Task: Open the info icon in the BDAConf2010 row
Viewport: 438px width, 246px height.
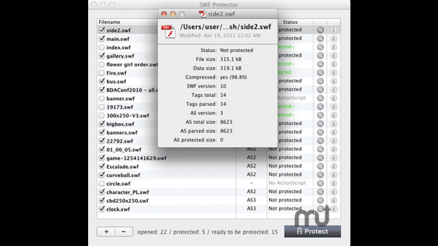Action: [x=333, y=89]
